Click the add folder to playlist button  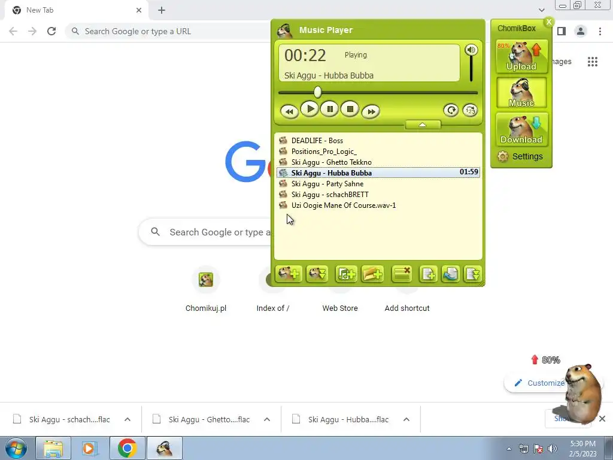coord(372,274)
